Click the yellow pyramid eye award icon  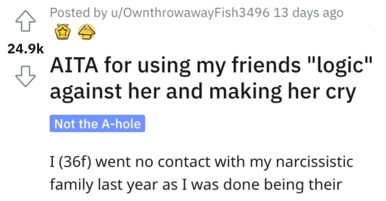pos(87,32)
